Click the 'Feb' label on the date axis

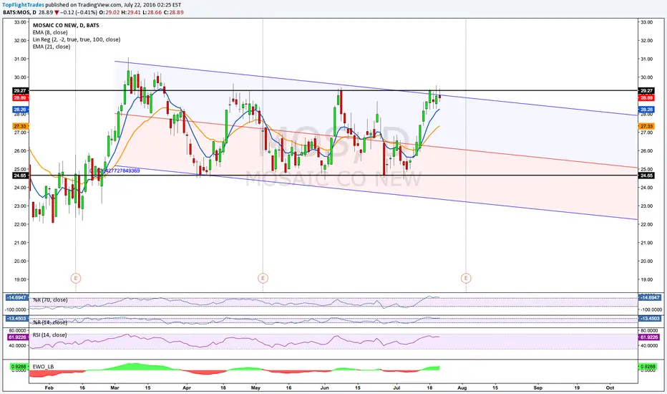[49, 388]
